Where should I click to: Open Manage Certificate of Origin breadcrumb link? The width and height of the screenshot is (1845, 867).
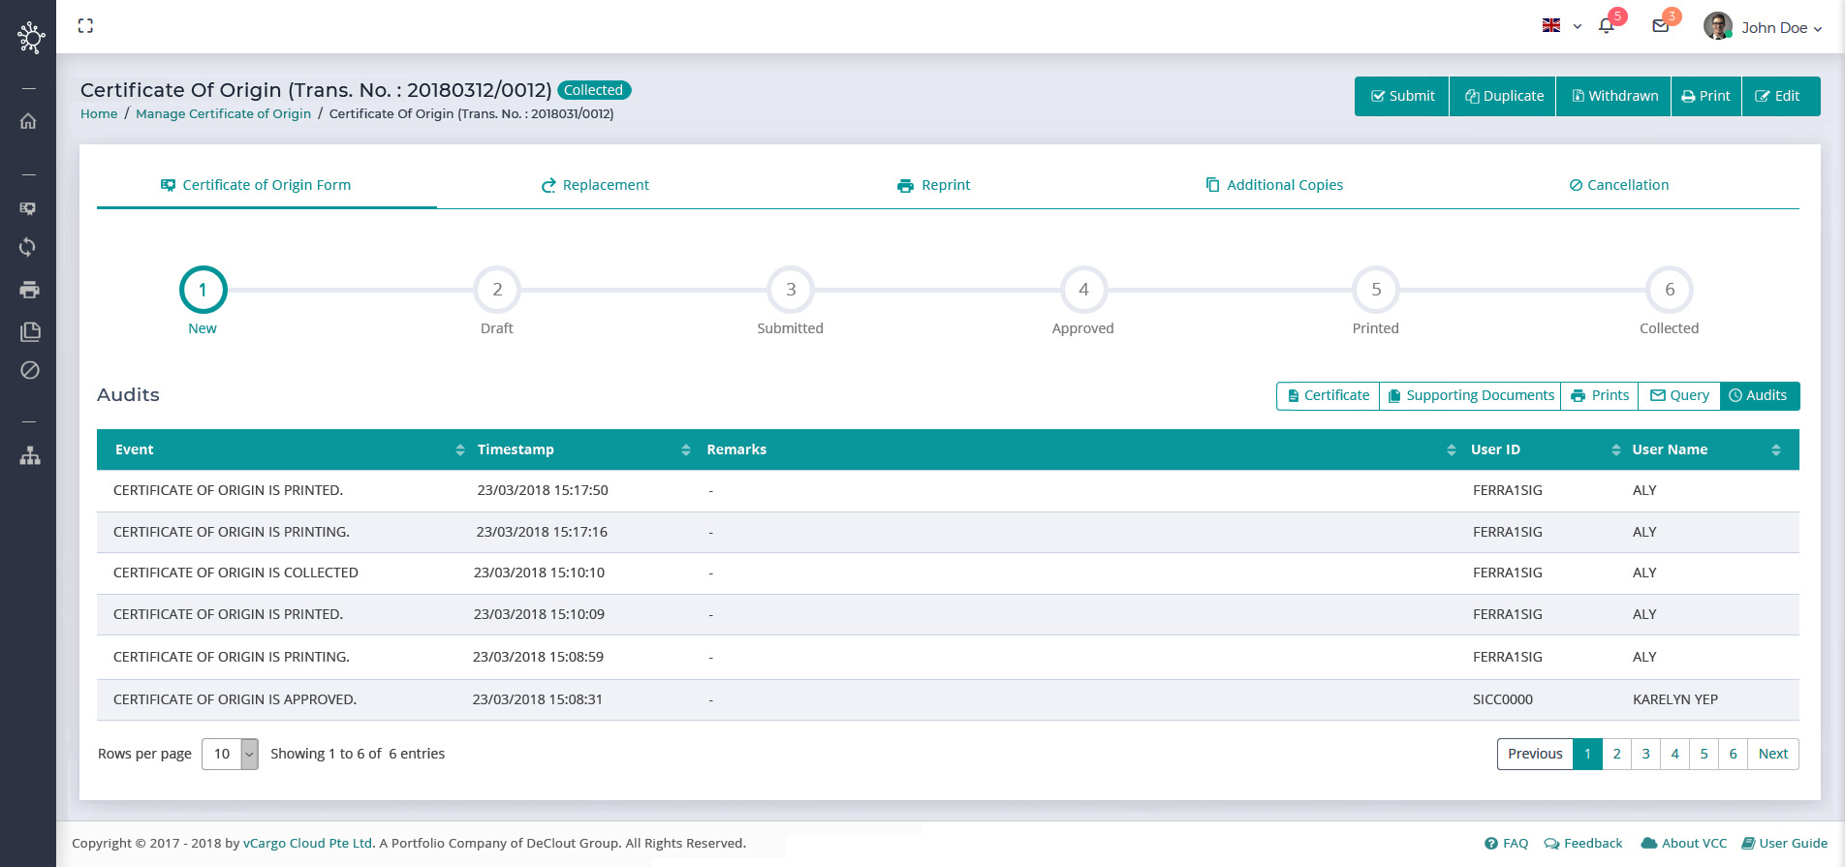click(223, 113)
